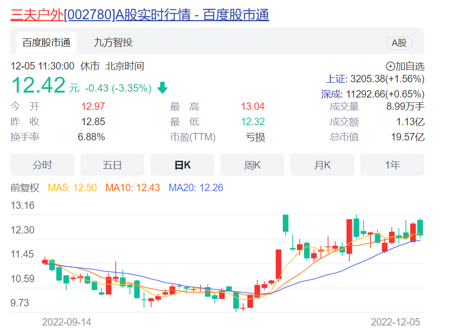Click the 2022-12-05 date label on chart
The image size is (449, 329).
tap(395, 322)
